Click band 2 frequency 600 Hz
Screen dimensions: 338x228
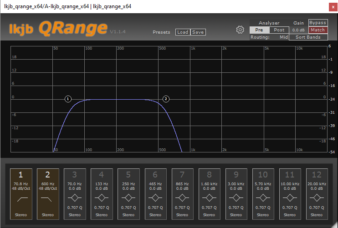click(48, 184)
